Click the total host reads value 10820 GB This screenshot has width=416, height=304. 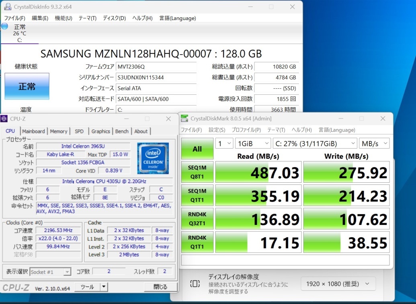277,67
